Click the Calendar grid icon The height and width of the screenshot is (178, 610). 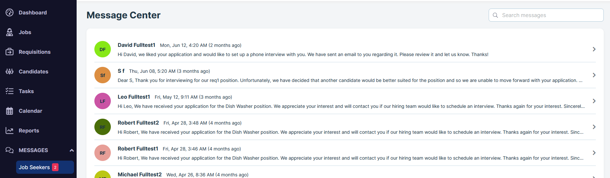pyautogui.click(x=10, y=111)
